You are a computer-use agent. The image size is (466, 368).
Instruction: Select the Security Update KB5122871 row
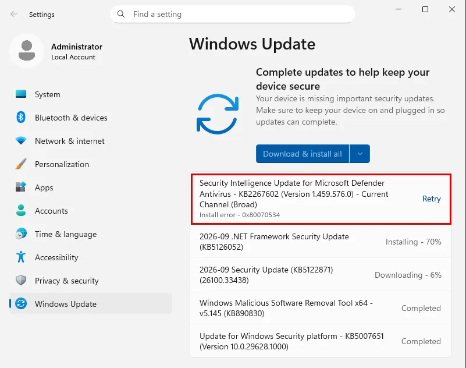[x=321, y=275]
